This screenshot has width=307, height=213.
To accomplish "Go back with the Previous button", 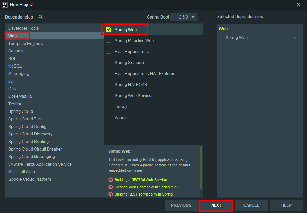I will click(181, 205).
